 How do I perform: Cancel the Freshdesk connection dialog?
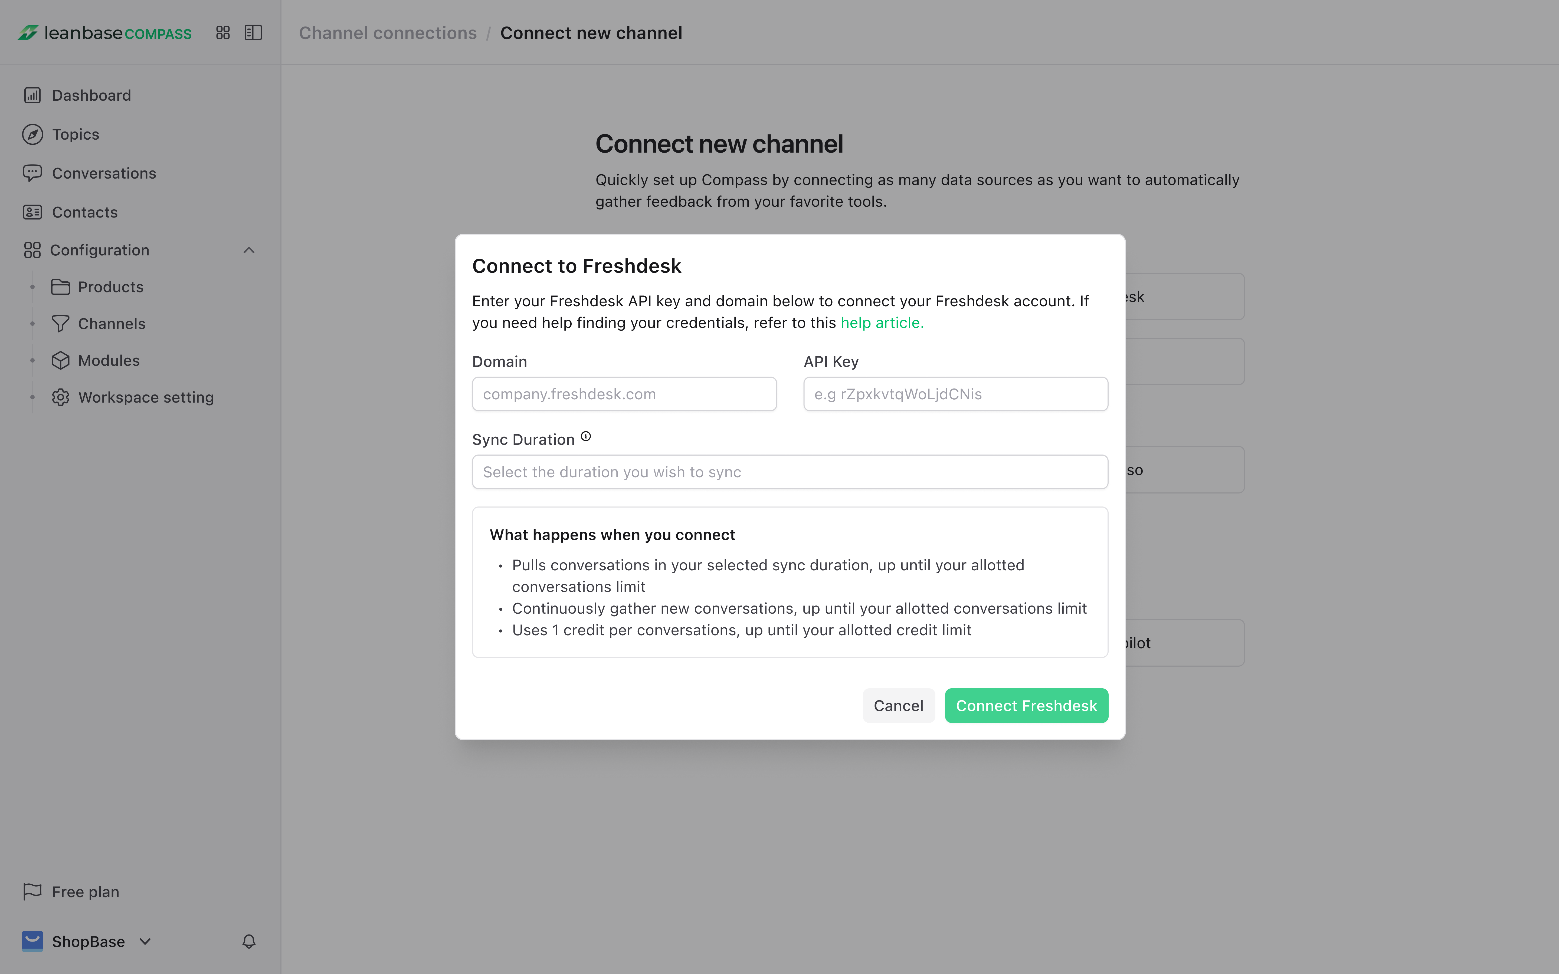pos(898,705)
